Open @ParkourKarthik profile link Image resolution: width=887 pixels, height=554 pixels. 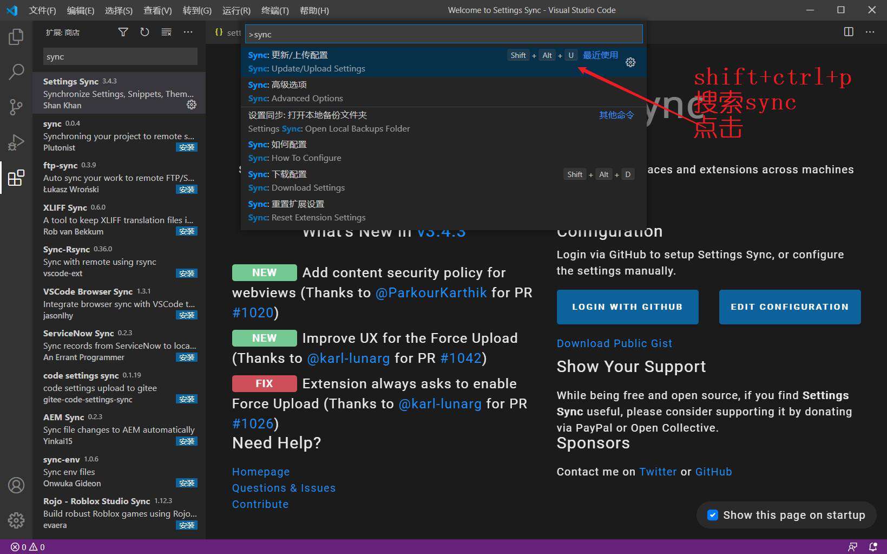[x=431, y=293]
